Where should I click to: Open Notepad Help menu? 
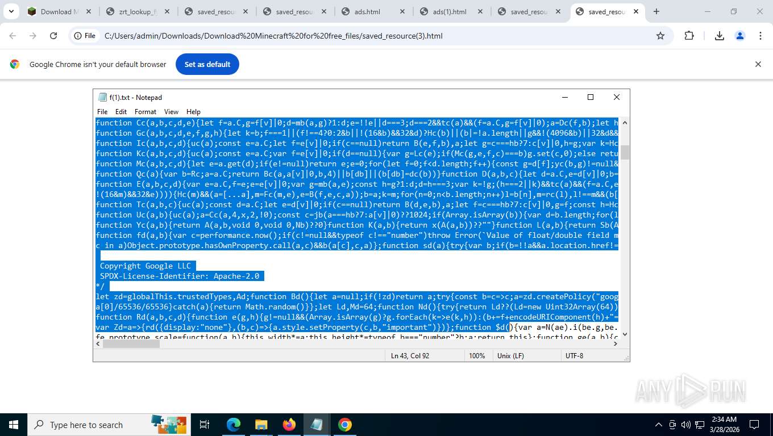coord(193,112)
